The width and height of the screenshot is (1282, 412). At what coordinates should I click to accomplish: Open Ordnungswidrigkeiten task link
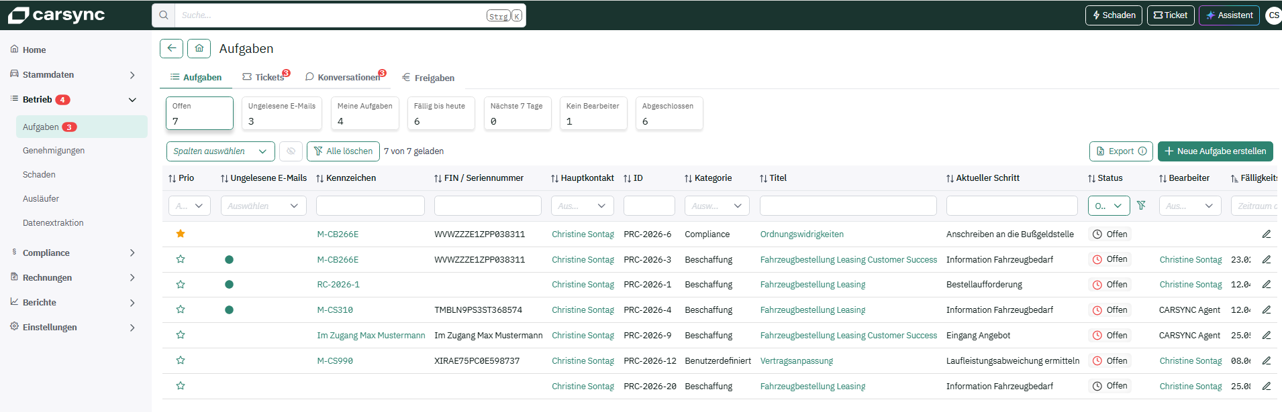(x=801, y=234)
